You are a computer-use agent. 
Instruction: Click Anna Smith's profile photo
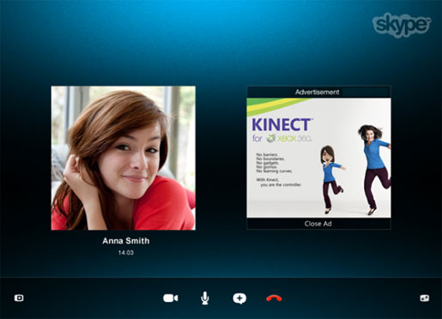[124, 158]
